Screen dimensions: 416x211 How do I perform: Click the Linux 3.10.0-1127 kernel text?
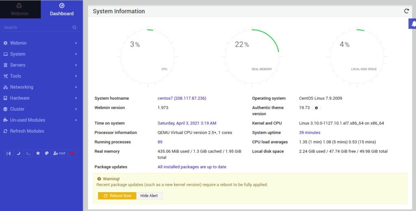pyautogui.click(x=341, y=123)
